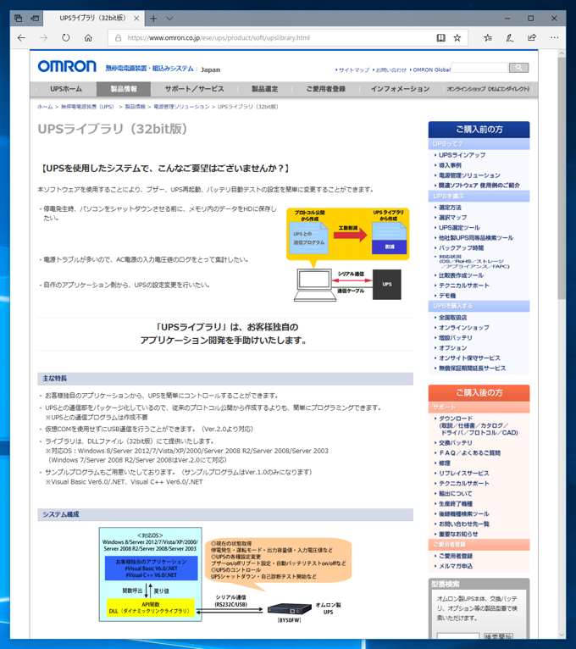Open the FAQ/よくあるご質問 link

coord(469,452)
